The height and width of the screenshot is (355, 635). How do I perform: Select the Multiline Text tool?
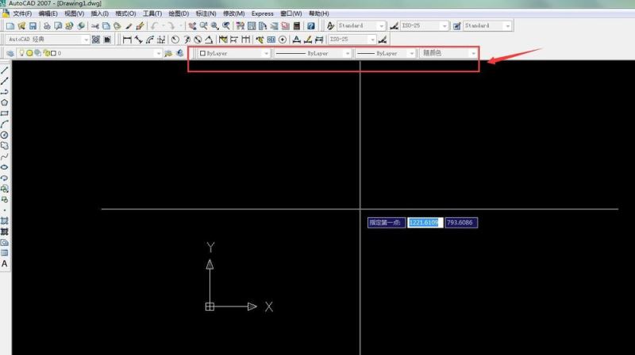coord(5,264)
